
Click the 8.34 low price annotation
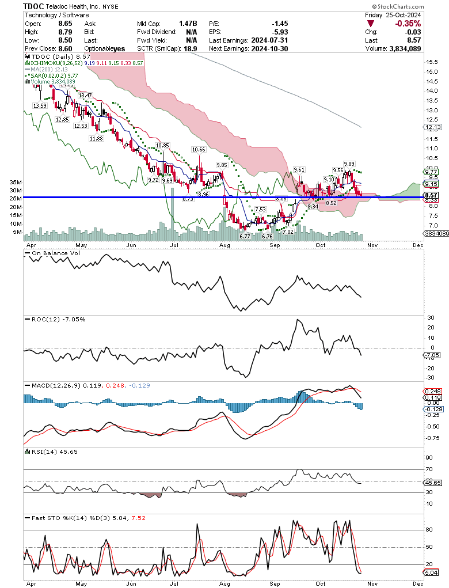click(313, 206)
